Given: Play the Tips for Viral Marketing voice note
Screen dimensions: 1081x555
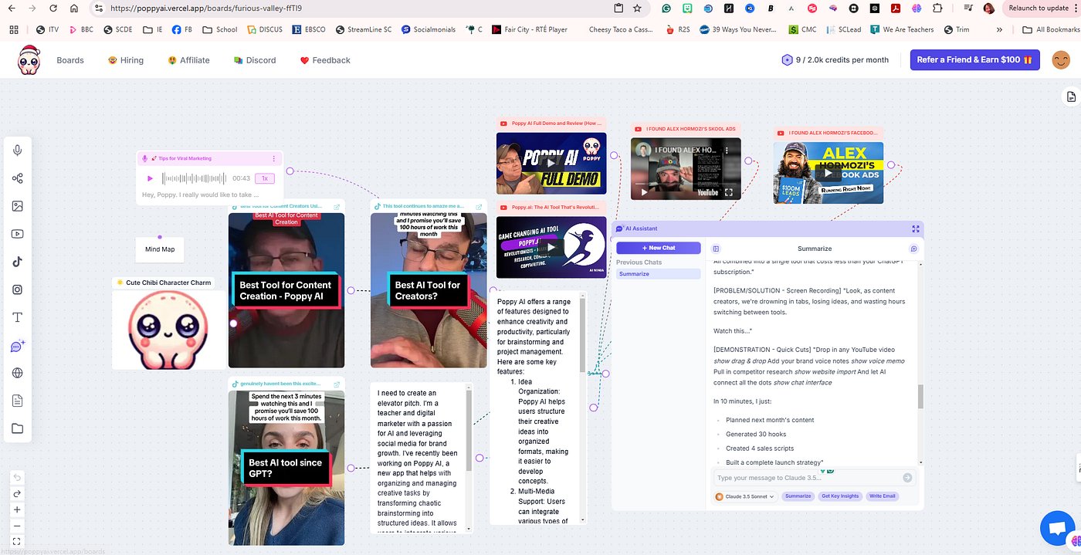Looking at the screenshot, I should (150, 178).
